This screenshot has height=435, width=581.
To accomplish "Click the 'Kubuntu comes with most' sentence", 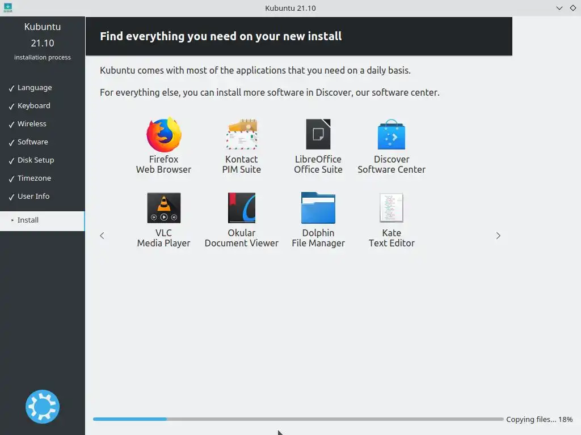I will (255, 70).
